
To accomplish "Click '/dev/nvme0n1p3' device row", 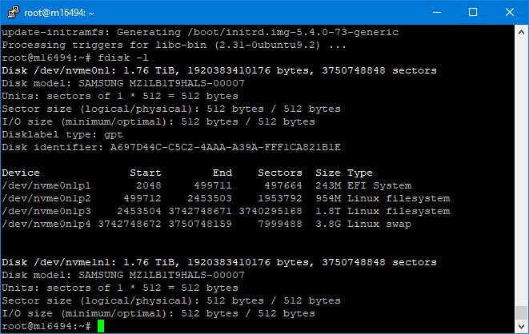I will [226, 211].
